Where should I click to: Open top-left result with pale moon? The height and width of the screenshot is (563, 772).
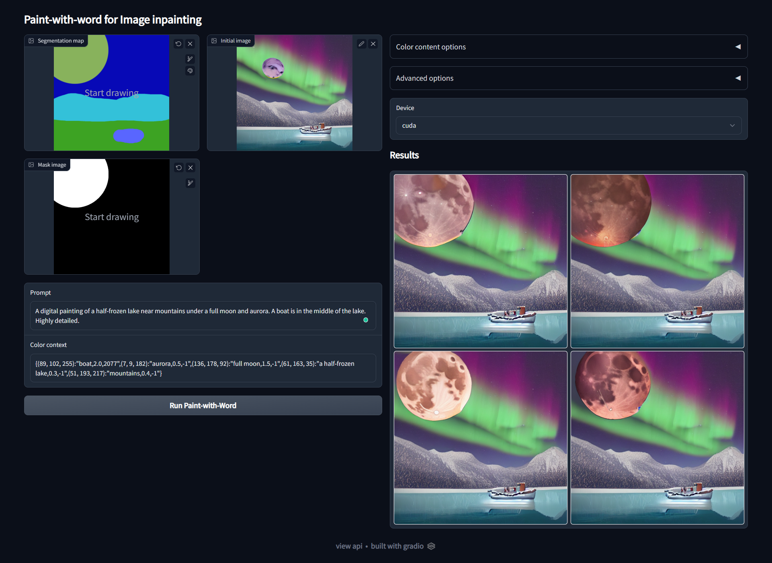480,261
